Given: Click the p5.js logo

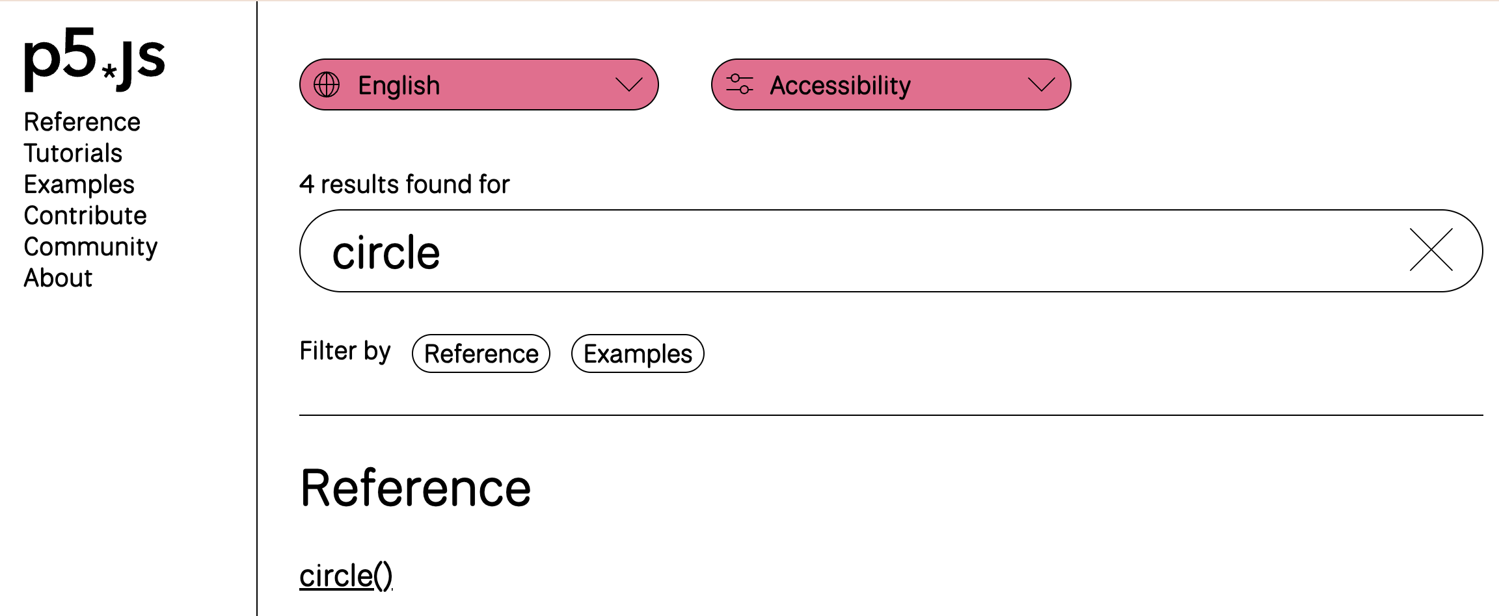Looking at the screenshot, I should click(x=93, y=62).
